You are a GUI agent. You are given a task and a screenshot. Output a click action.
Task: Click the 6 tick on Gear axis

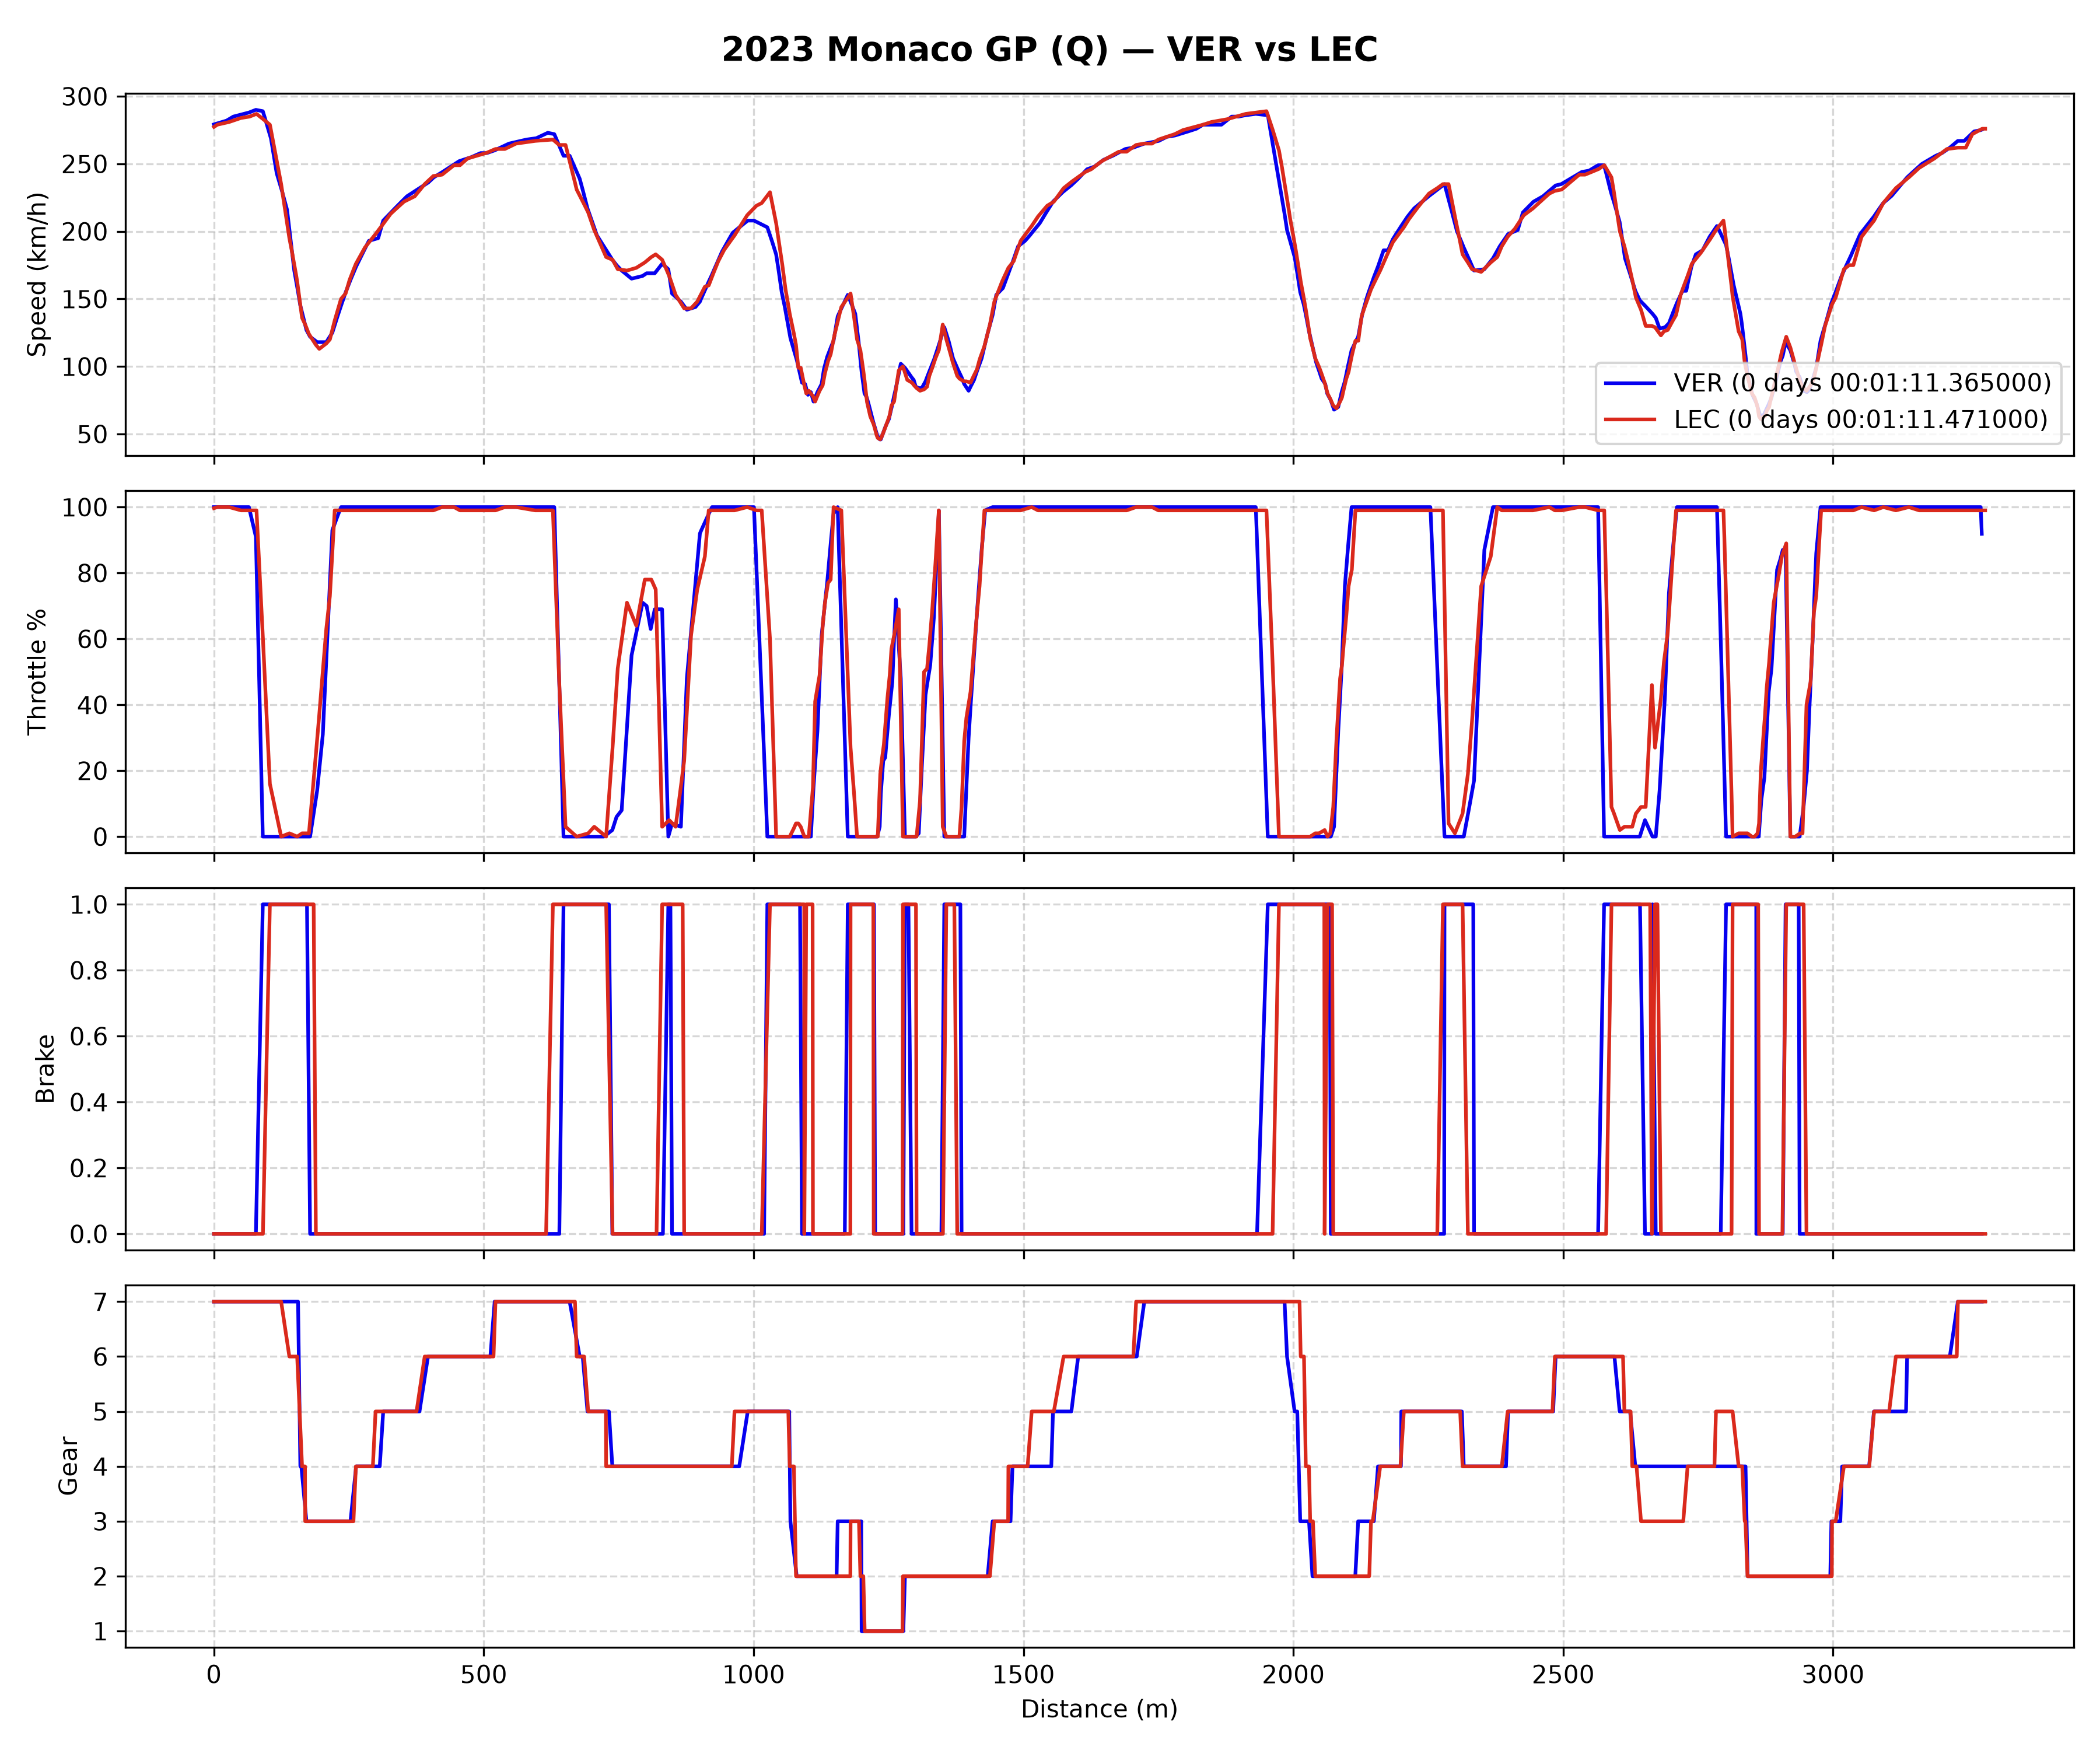(x=101, y=1357)
